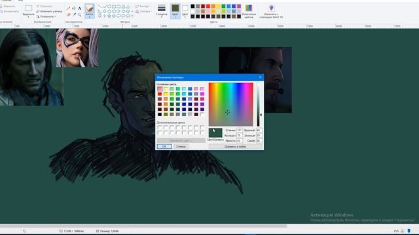Pick white swatch in dialog basic colors
This screenshot has width=419, height=235.
(202, 114)
